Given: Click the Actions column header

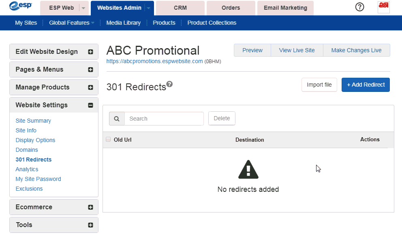Looking at the screenshot, I should coord(370,139).
